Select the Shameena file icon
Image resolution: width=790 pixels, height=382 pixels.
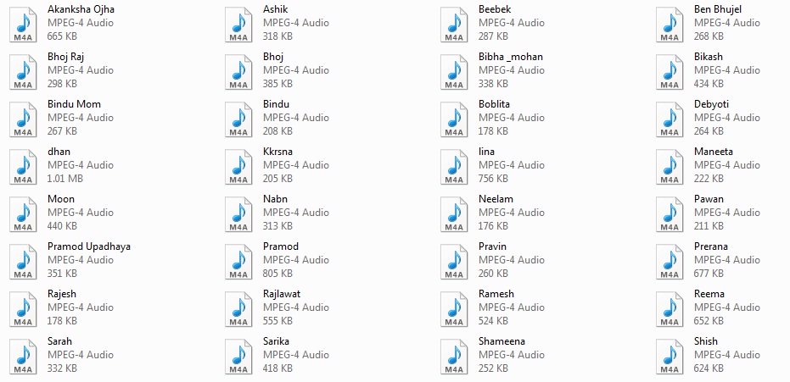[x=455, y=357]
